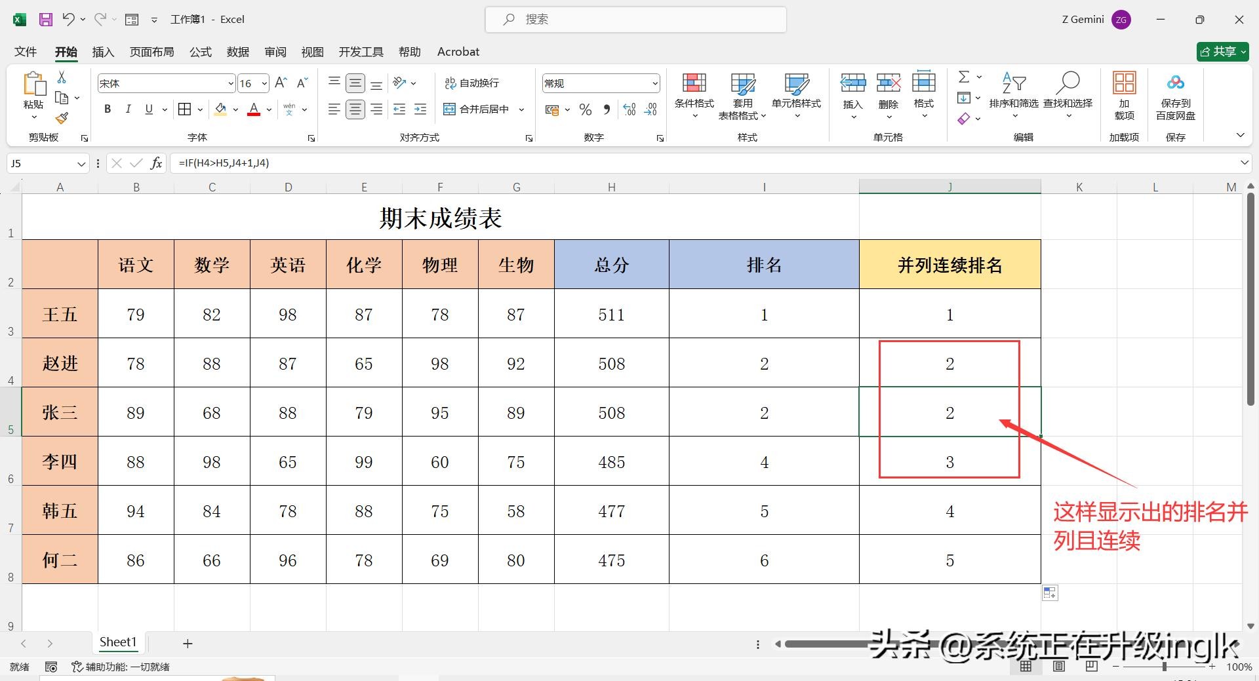Image resolution: width=1259 pixels, height=681 pixels.
Task: Expand the font size dropdown
Action: (264, 83)
